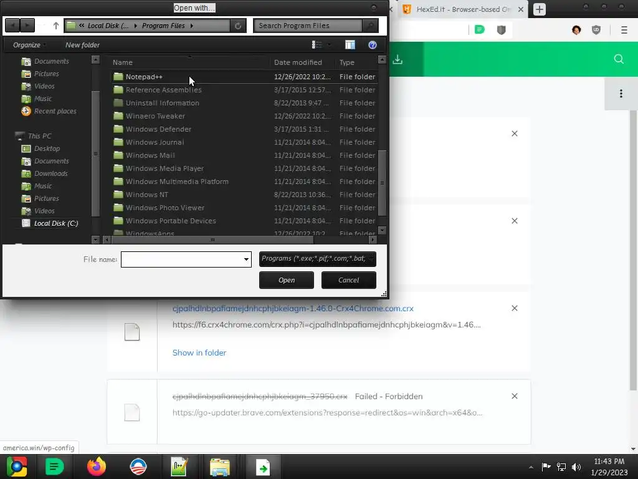Click Program Files in the address breadcrumb

point(163,26)
